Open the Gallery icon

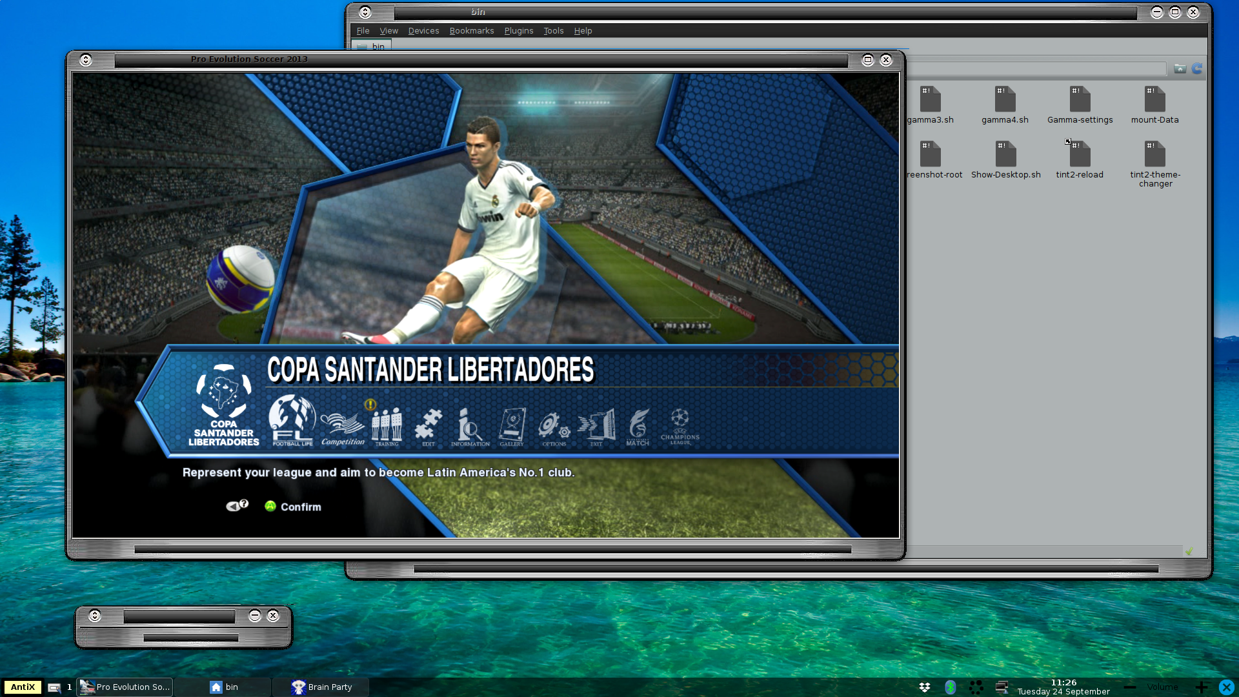click(512, 427)
